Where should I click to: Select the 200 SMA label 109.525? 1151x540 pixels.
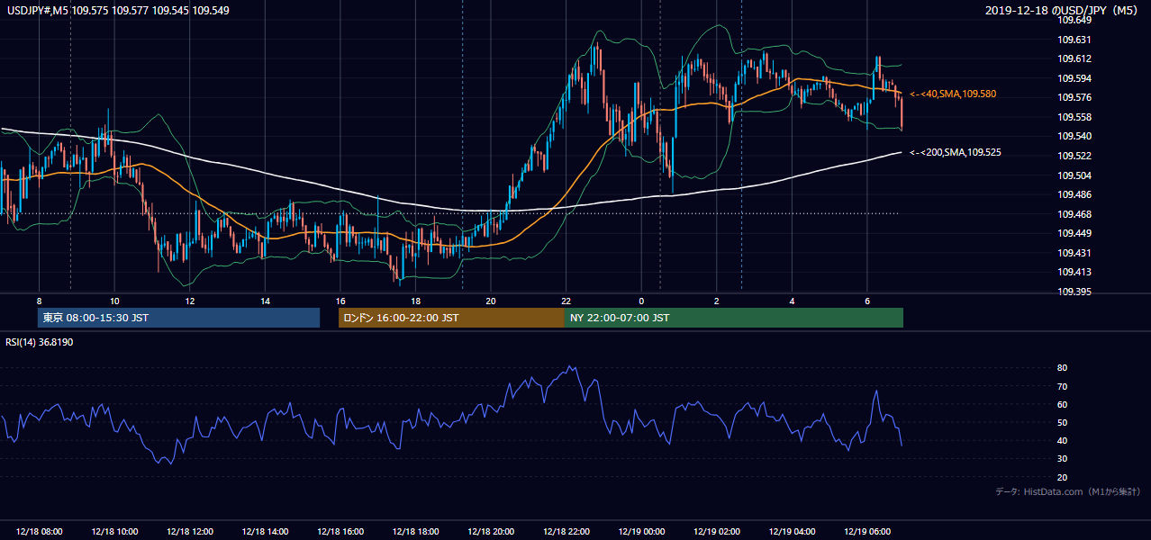click(x=956, y=152)
